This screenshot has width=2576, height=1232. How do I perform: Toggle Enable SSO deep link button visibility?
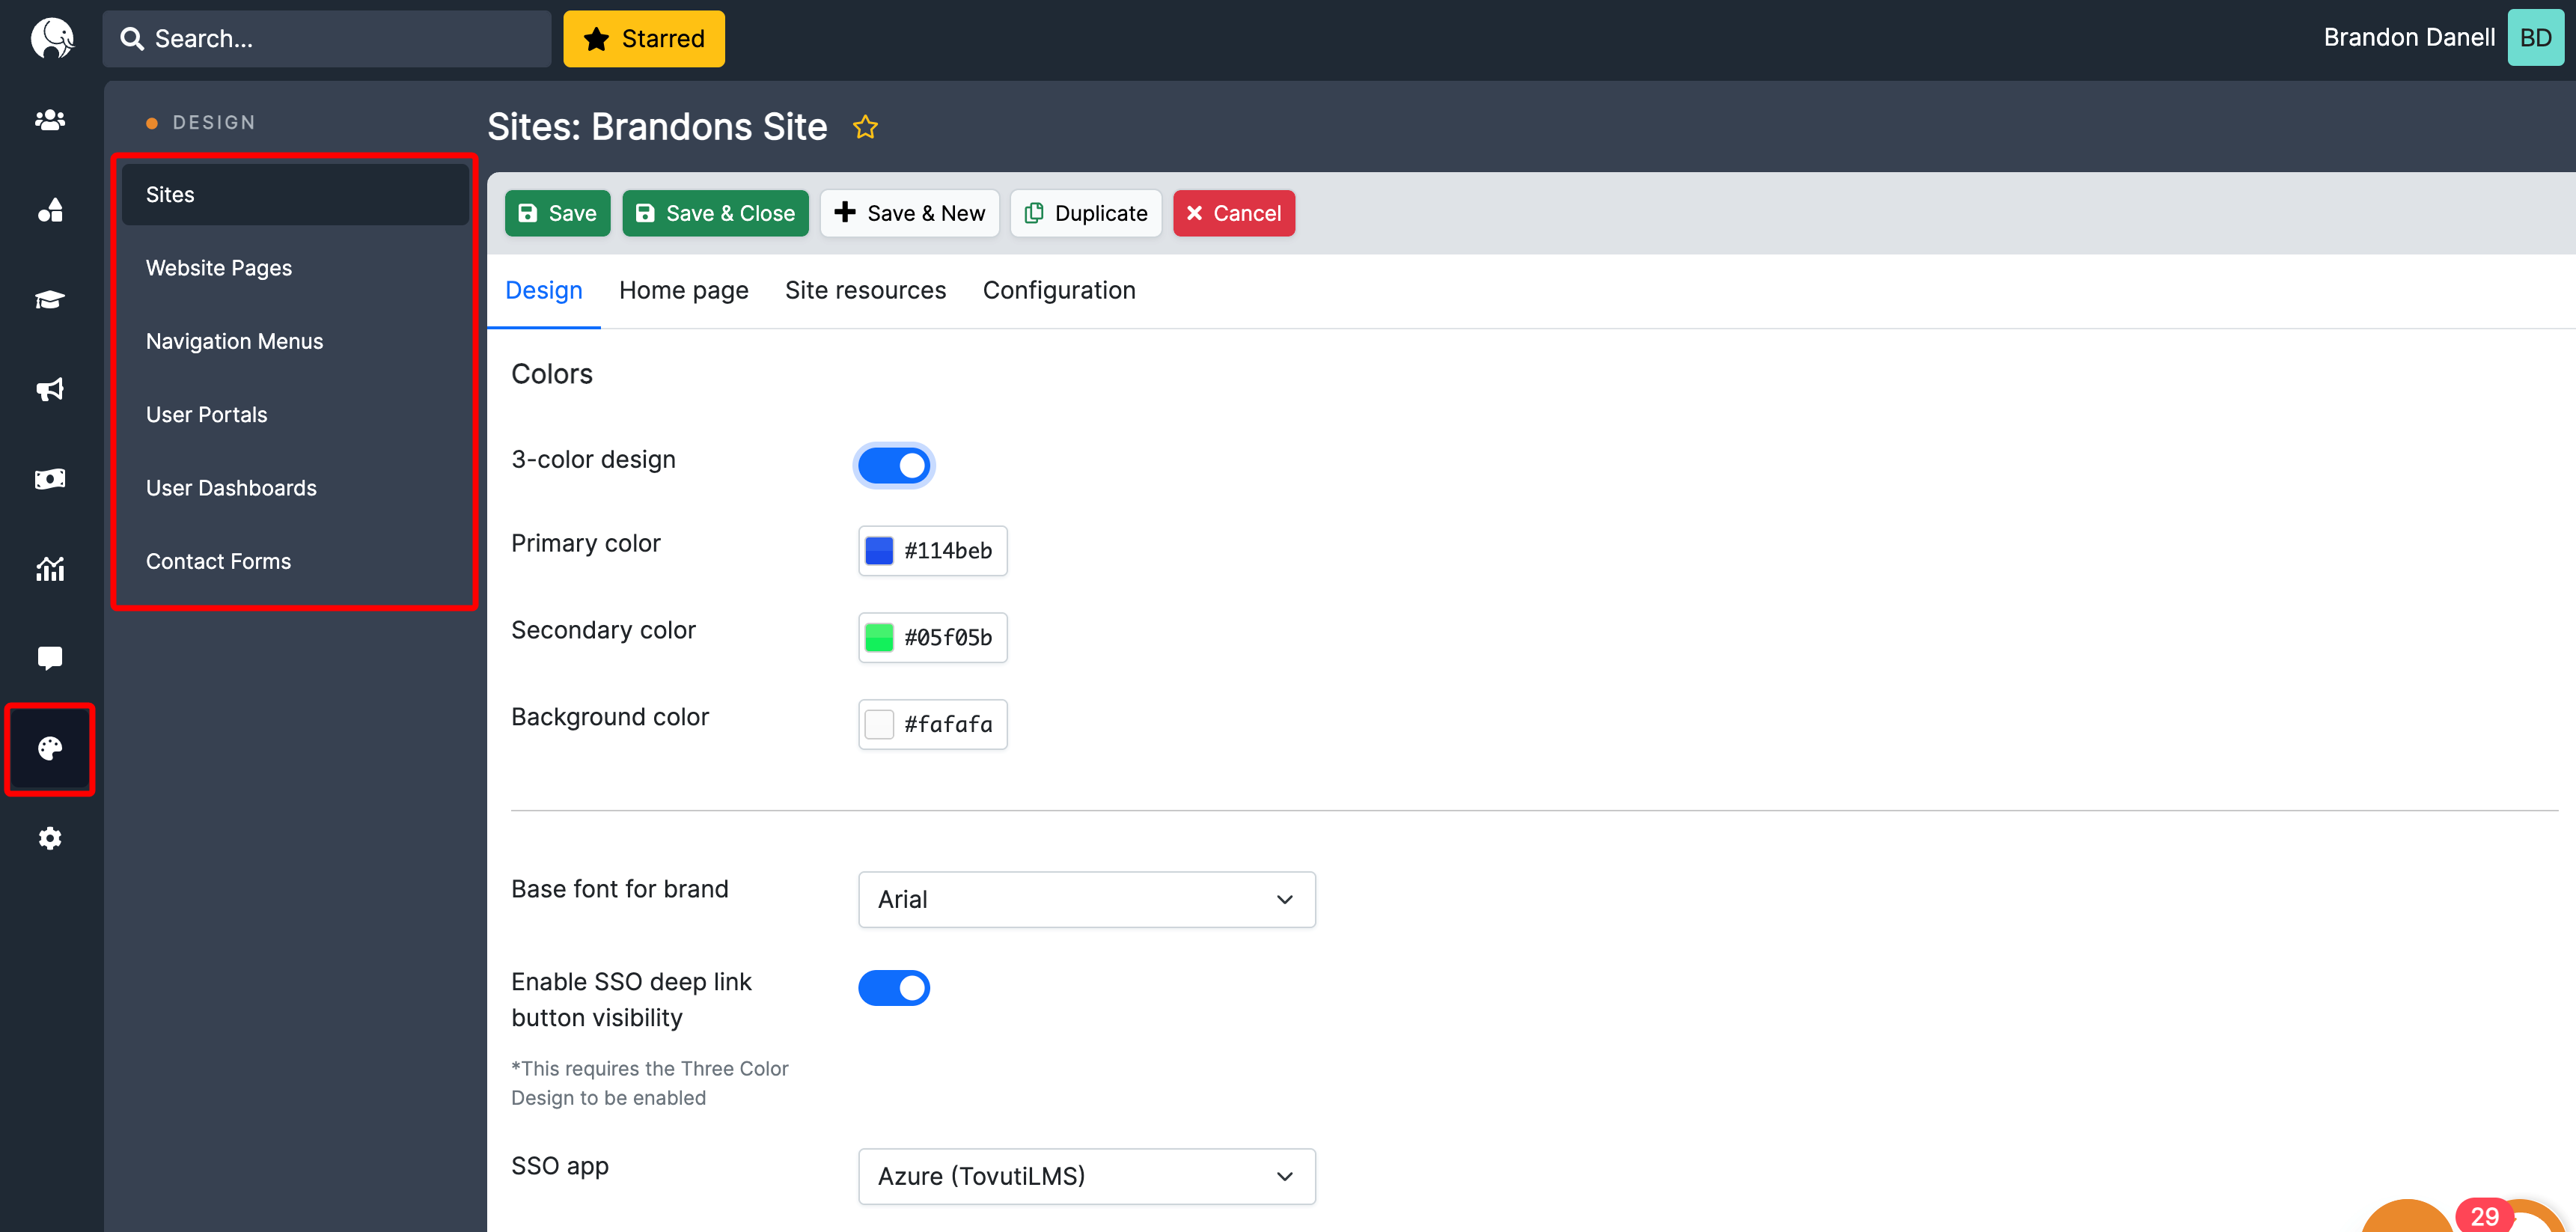[x=894, y=988]
